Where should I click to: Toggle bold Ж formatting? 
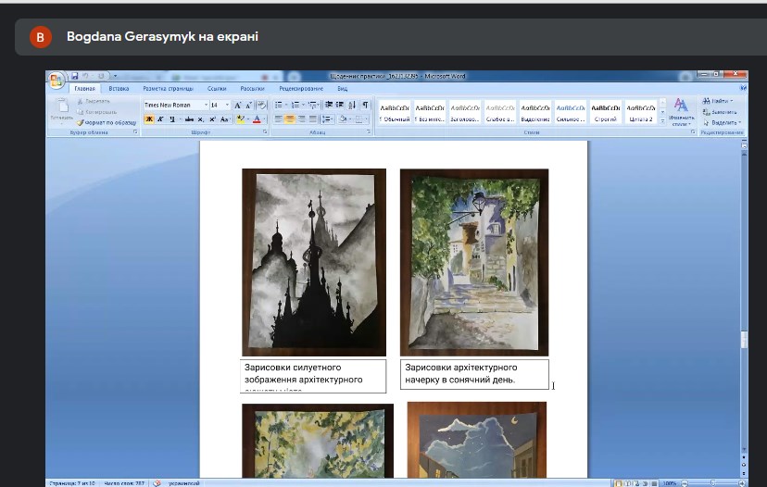click(149, 119)
